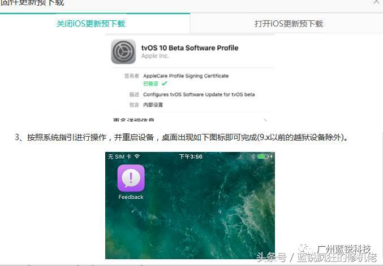The image size is (383, 266).
Task: Click Configures tvOS Software Update description
Action: click(199, 94)
